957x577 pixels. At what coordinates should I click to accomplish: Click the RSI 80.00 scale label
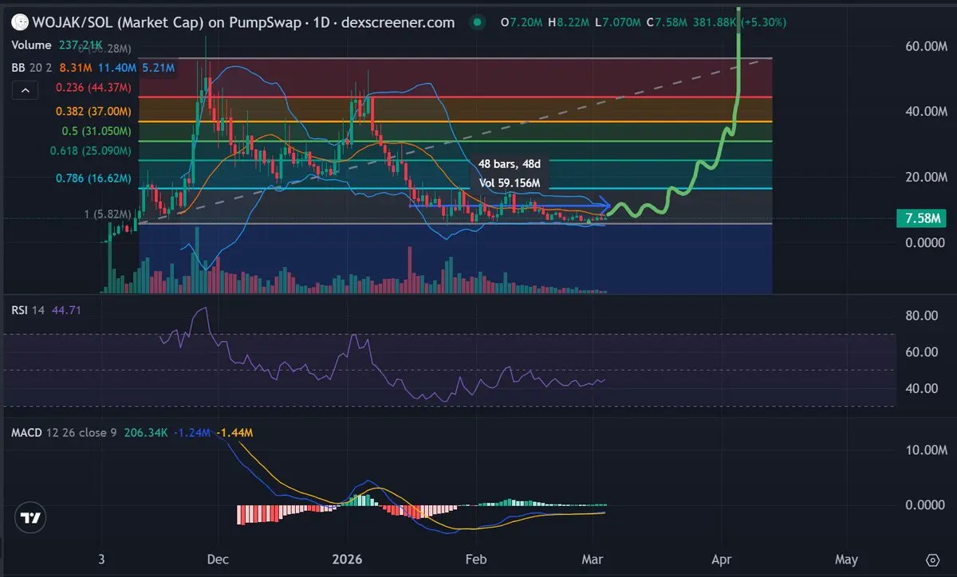point(920,316)
